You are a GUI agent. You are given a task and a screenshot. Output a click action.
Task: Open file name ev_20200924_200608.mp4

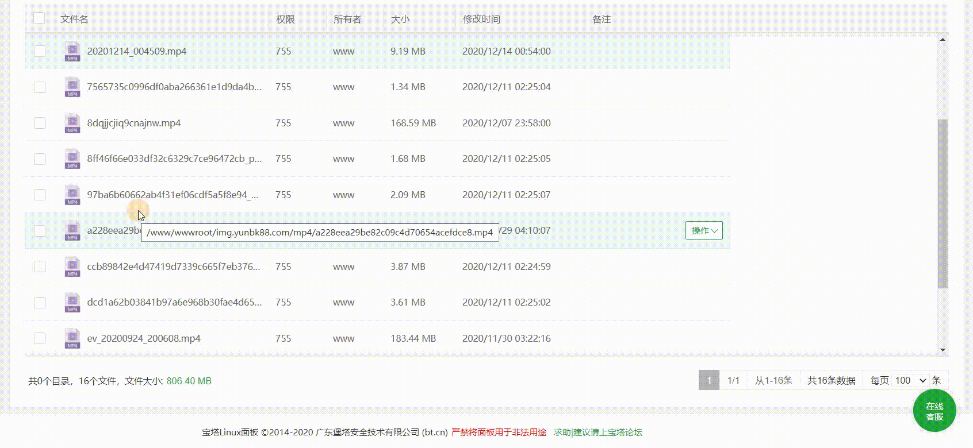point(144,338)
